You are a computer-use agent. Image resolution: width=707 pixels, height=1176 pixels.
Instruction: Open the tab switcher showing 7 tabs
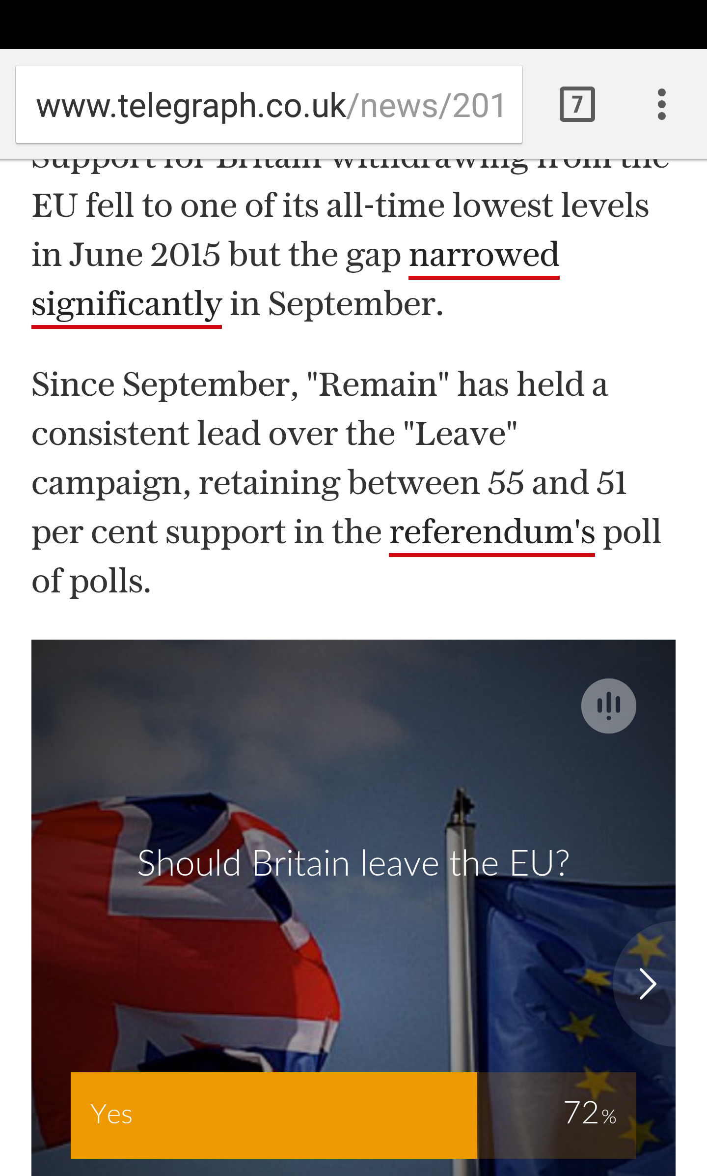(577, 104)
